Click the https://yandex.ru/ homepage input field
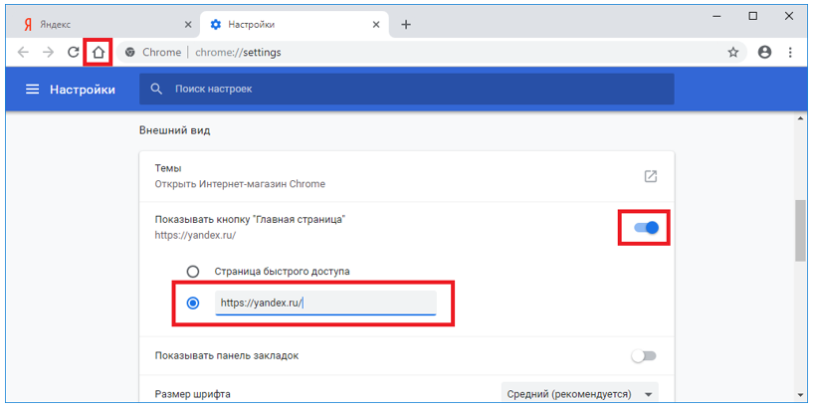This screenshot has width=814, height=410. tap(325, 304)
